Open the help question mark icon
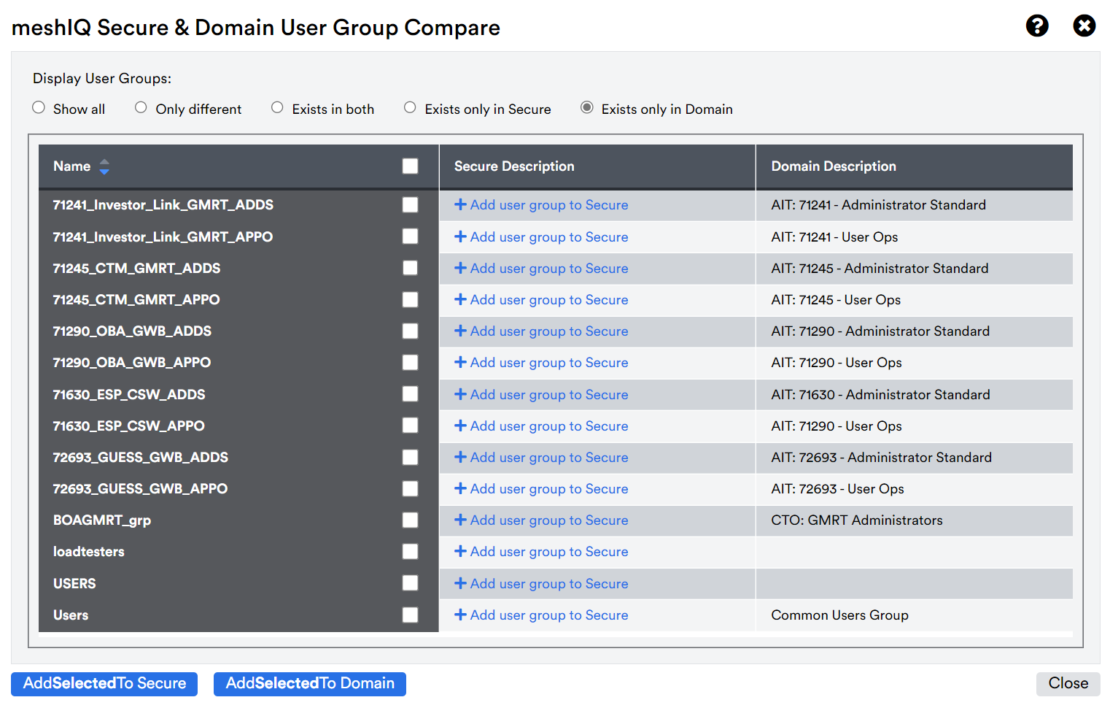Image resolution: width=1110 pixels, height=708 pixels. 1037,26
